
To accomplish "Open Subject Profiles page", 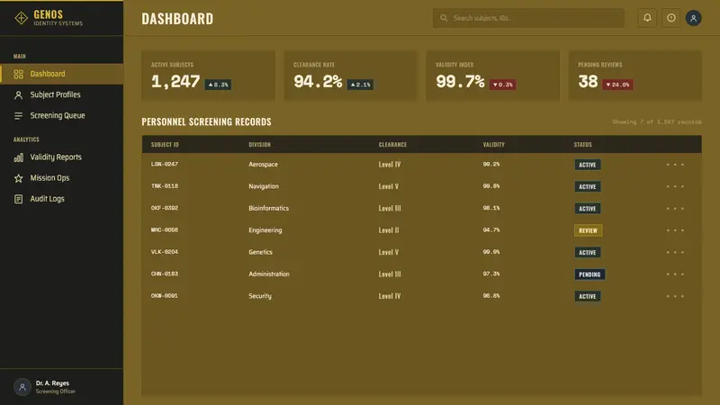I will [61, 94].
